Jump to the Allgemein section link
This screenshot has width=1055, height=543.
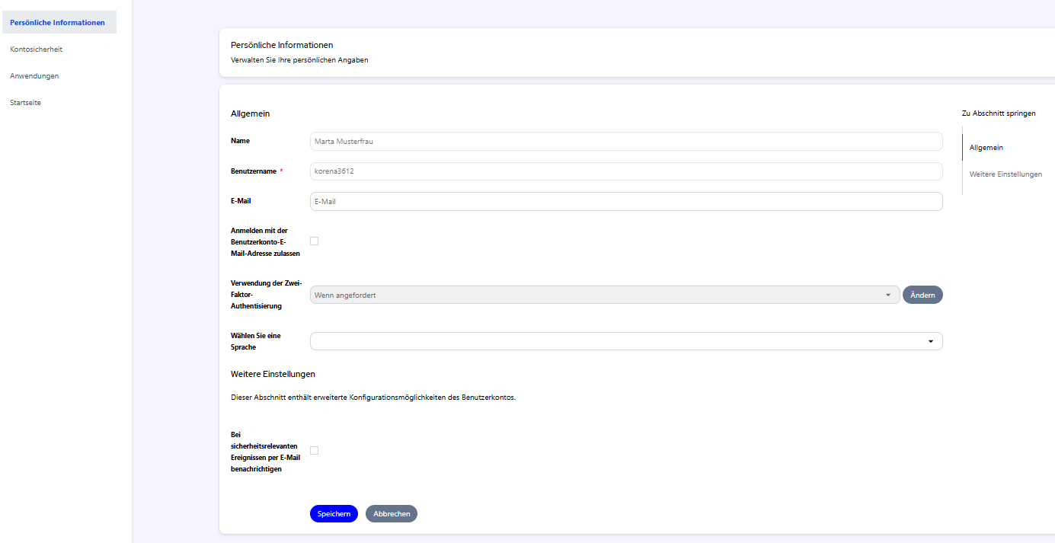click(x=986, y=148)
